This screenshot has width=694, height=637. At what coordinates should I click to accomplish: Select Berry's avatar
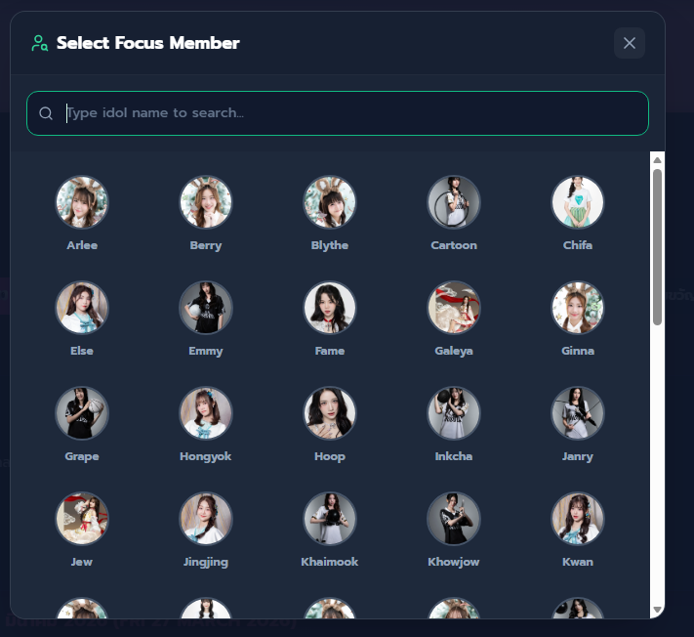click(206, 202)
